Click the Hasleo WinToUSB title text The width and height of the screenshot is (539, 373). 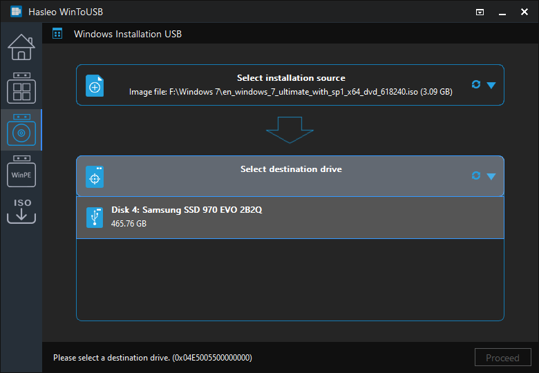66,12
